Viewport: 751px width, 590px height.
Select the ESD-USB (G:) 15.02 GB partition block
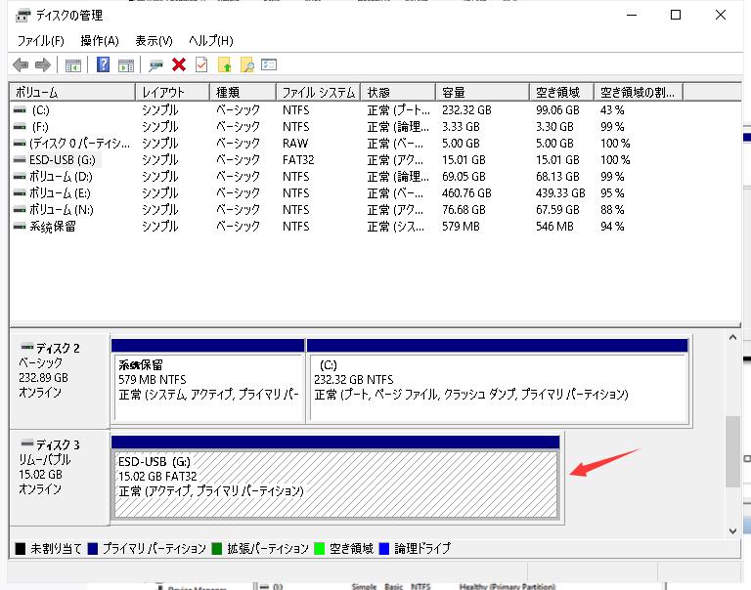click(x=335, y=477)
